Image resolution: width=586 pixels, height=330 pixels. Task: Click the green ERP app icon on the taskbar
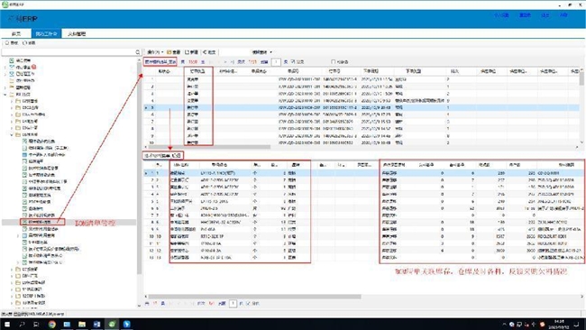tap(112, 324)
